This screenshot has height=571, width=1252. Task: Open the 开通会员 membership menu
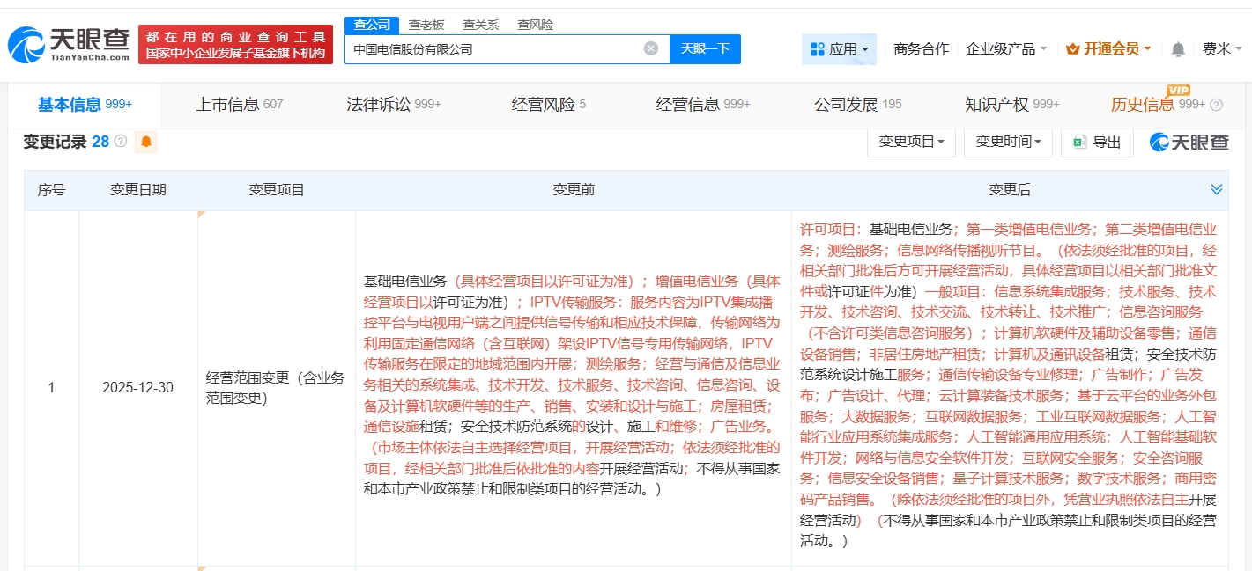(x=1108, y=49)
